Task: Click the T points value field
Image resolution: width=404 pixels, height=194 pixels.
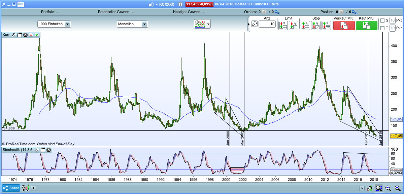Action: tap(392, 28)
